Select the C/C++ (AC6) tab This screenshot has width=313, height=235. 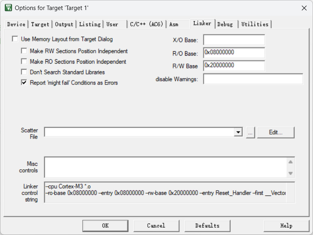[146, 24]
